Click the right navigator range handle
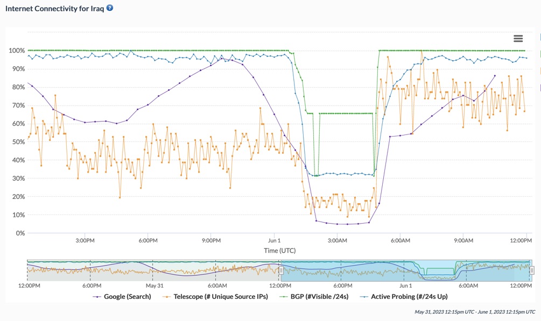 coord(532,270)
